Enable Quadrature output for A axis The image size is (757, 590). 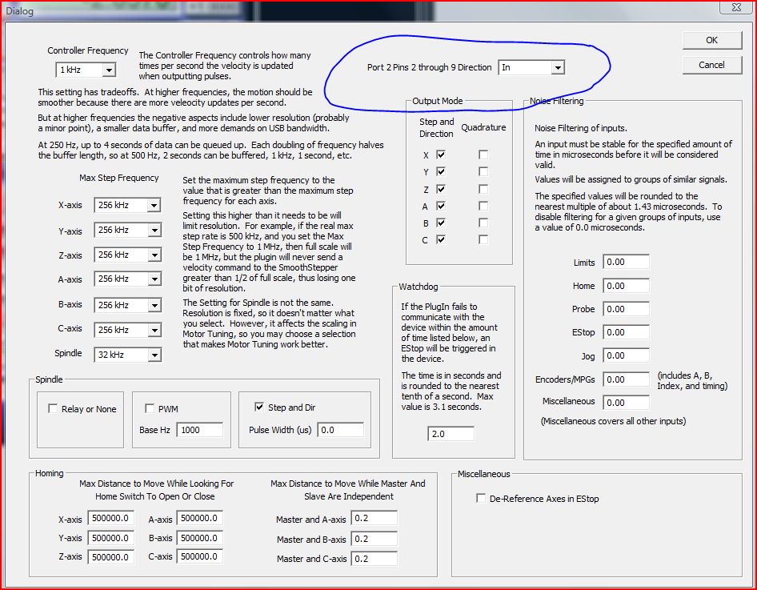click(x=484, y=206)
